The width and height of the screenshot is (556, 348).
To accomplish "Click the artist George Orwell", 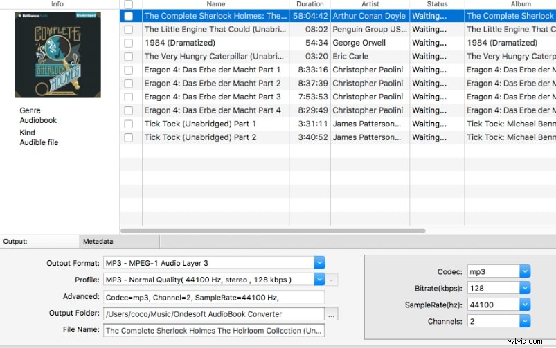I will [359, 43].
